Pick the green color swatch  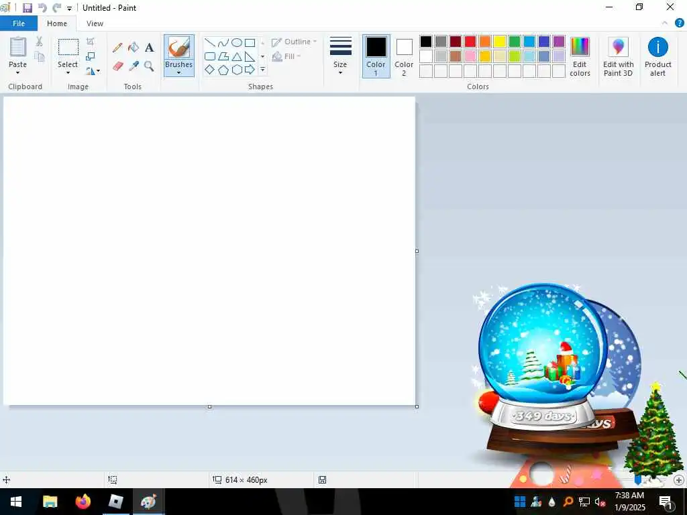click(515, 42)
